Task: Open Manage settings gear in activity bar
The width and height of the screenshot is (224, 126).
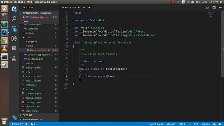Action: pyautogui.click(x=14, y=117)
